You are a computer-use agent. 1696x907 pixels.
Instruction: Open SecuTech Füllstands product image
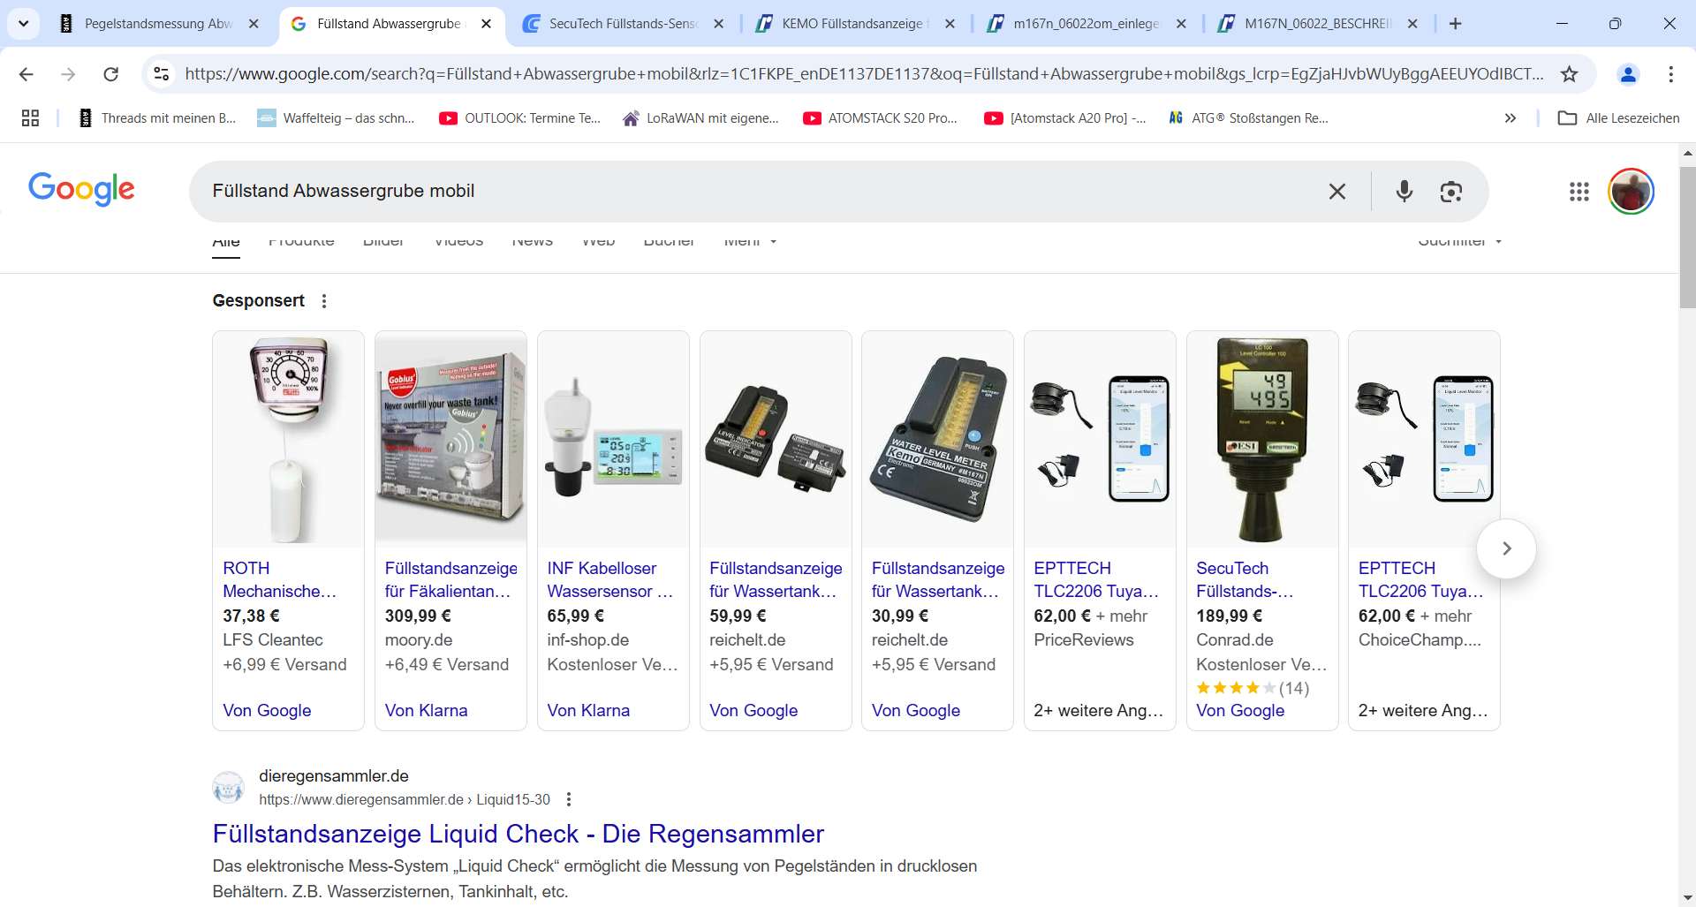[x=1262, y=439]
